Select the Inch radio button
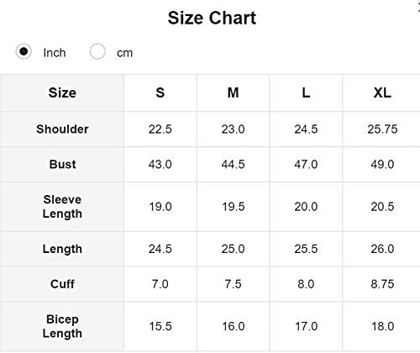The height and width of the screenshot is (353, 420). [x=24, y=51]
